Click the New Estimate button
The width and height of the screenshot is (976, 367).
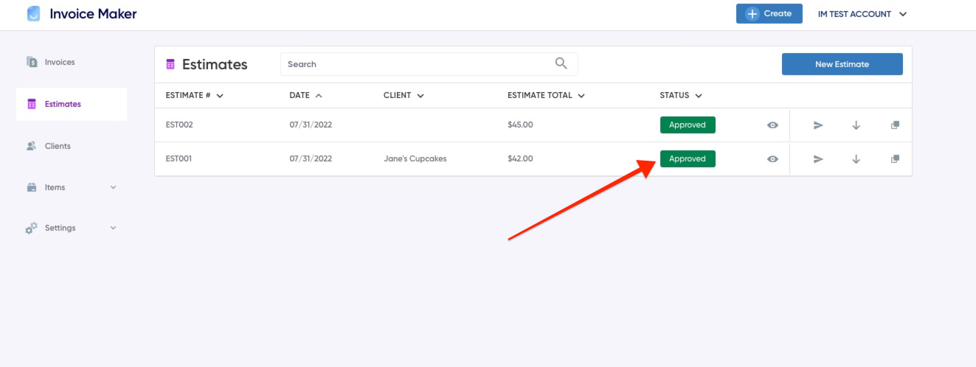point(842,64)
